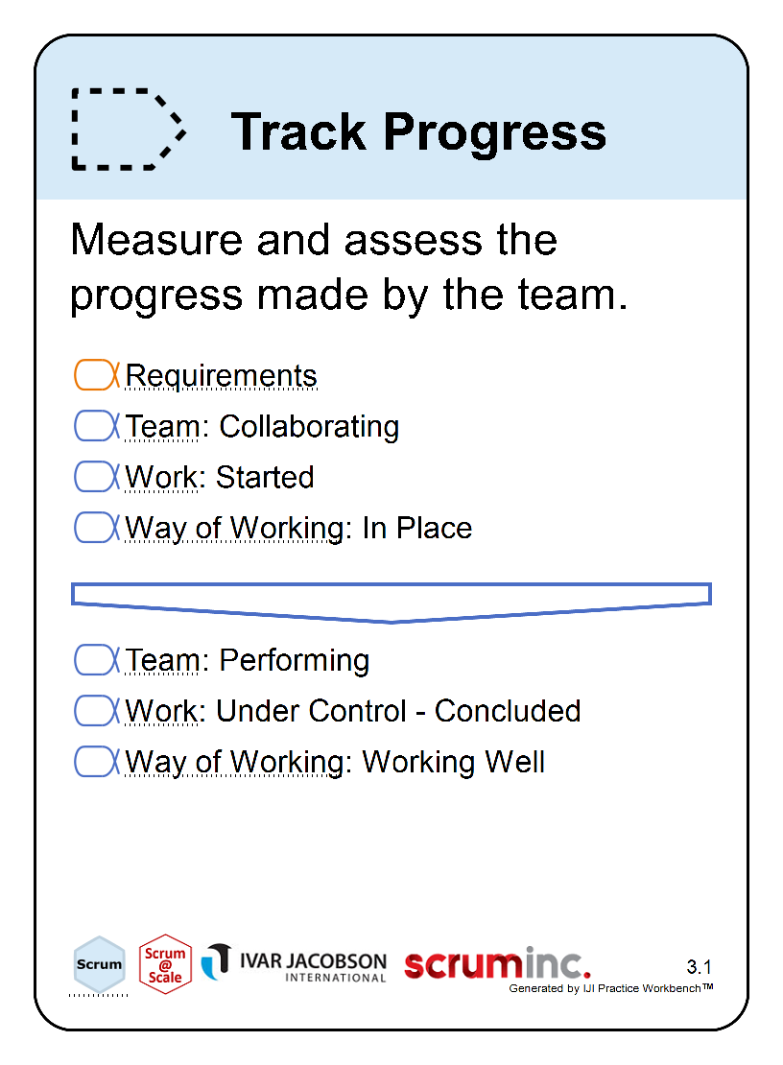Click the red Scrum@Scale hexagon badge

[x=165, y=964]
